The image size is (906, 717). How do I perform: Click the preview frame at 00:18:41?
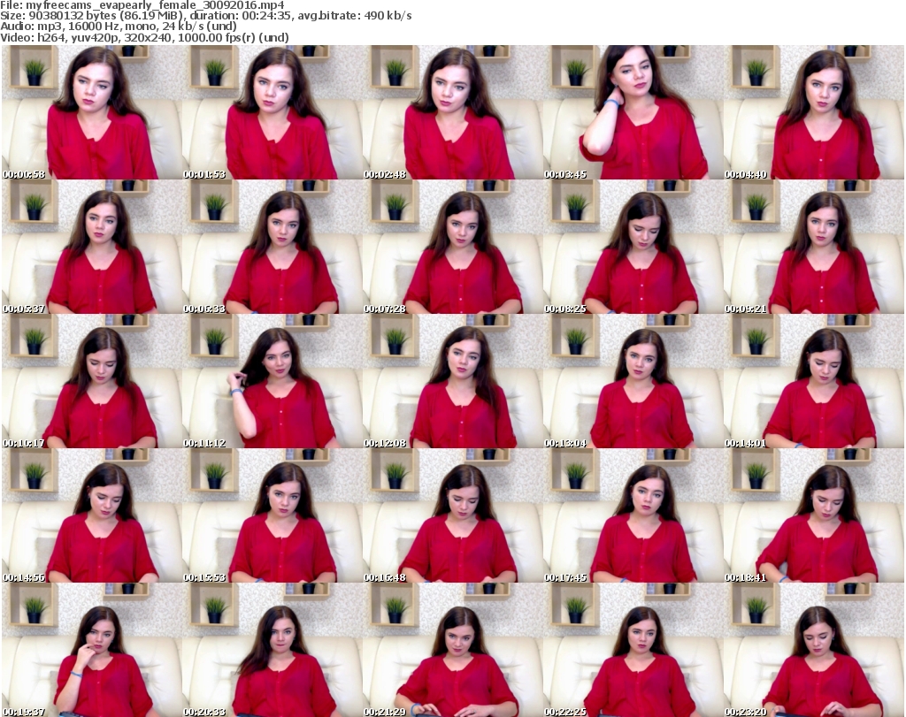pyautogui.click(x=814, y=515)
